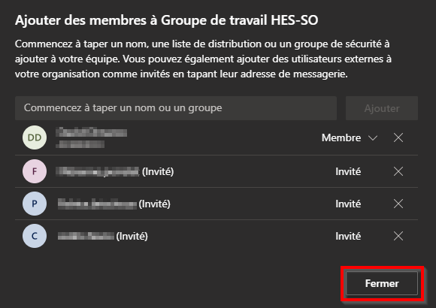Select the DD avatar circle
The height and width of the screenshot is (308, 436).
(35, 137)
